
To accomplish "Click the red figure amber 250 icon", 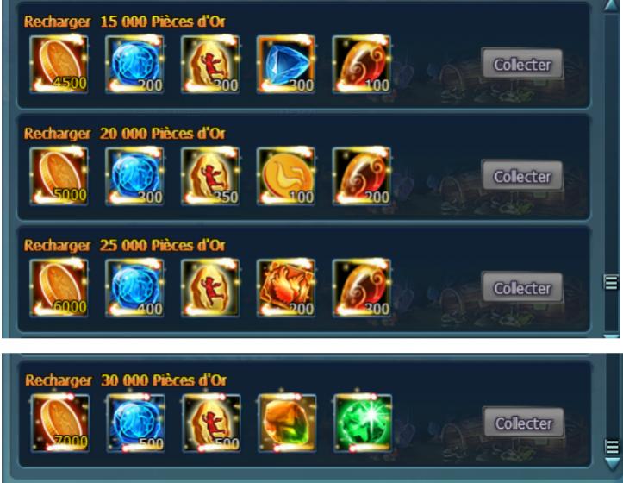I will [210, 176].
